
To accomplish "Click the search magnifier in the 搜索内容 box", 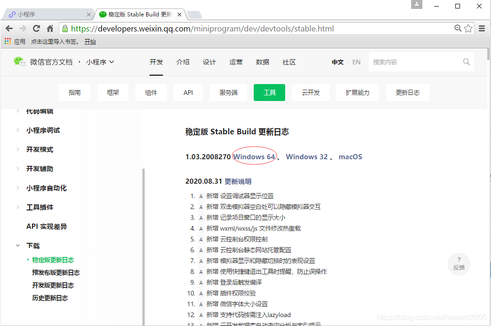I will (x=466, y=62).
